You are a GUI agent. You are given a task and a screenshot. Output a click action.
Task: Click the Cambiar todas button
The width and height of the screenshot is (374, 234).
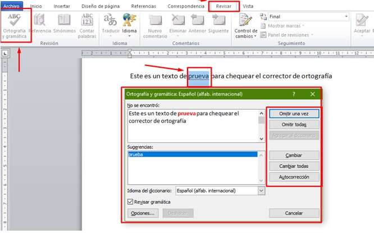[x=294, y=166]
